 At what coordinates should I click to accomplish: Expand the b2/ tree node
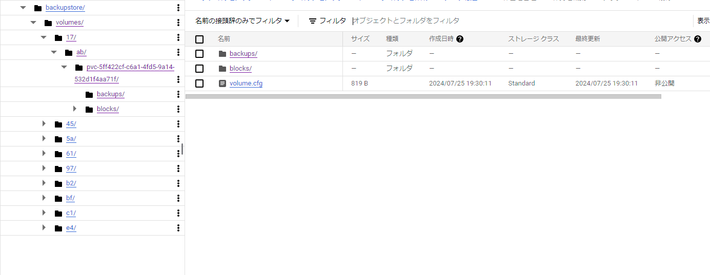[x=44, y=183]
